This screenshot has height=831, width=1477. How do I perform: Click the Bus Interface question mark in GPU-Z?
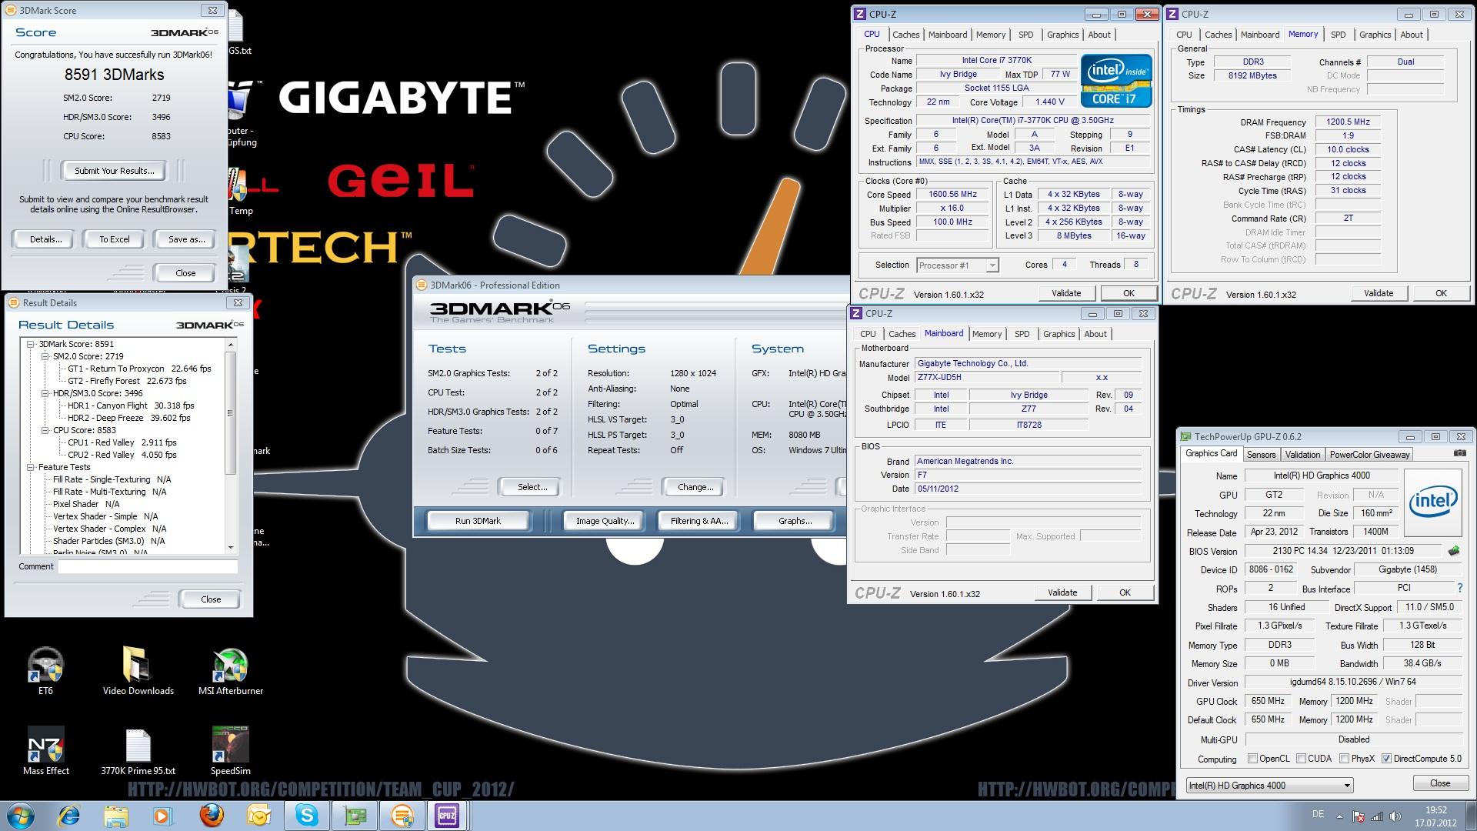pos(1459,588)
